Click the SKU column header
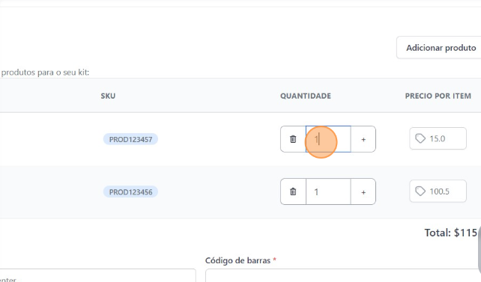This screenshot has height=282, width=481. [108, 96]
